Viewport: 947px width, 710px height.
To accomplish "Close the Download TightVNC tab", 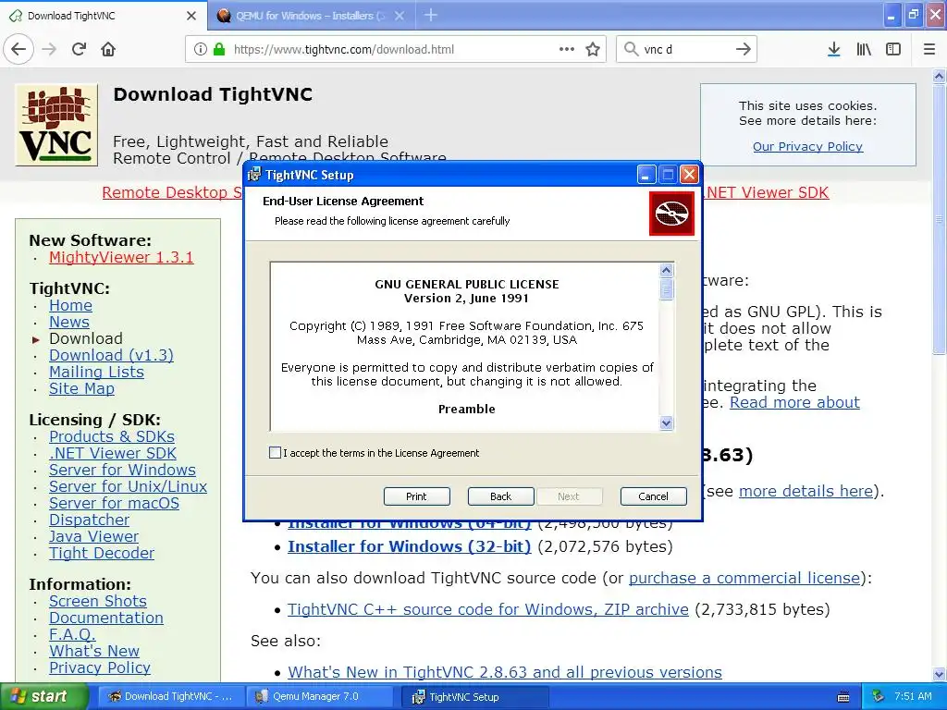I will coord(191,16).
